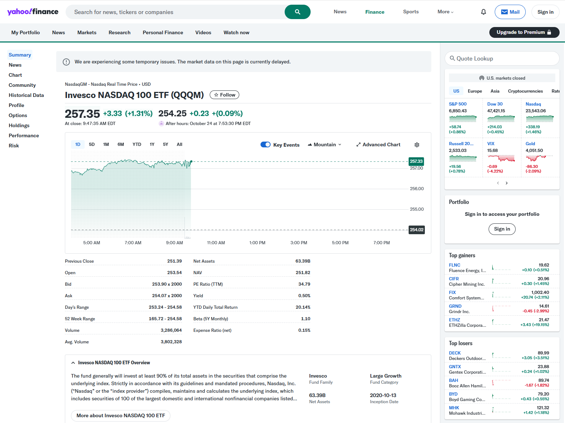Click the info icon in delay notice
This screenshot has height=423, width=565.
(x=66, y=62)
